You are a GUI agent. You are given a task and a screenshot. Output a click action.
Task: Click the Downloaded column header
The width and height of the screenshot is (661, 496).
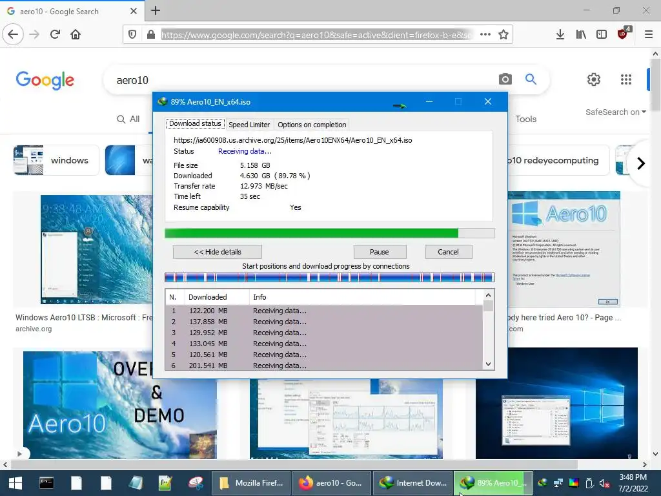point(217,297)
